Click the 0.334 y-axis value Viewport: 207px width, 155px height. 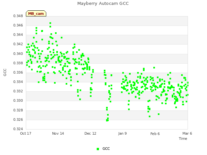(x=18, y=82)
